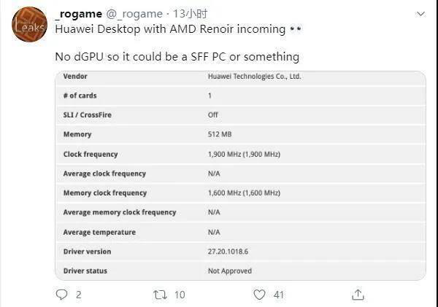The image size is (438, 307).
Task: Click the reply count 2
Action: (x=78, y=295)
